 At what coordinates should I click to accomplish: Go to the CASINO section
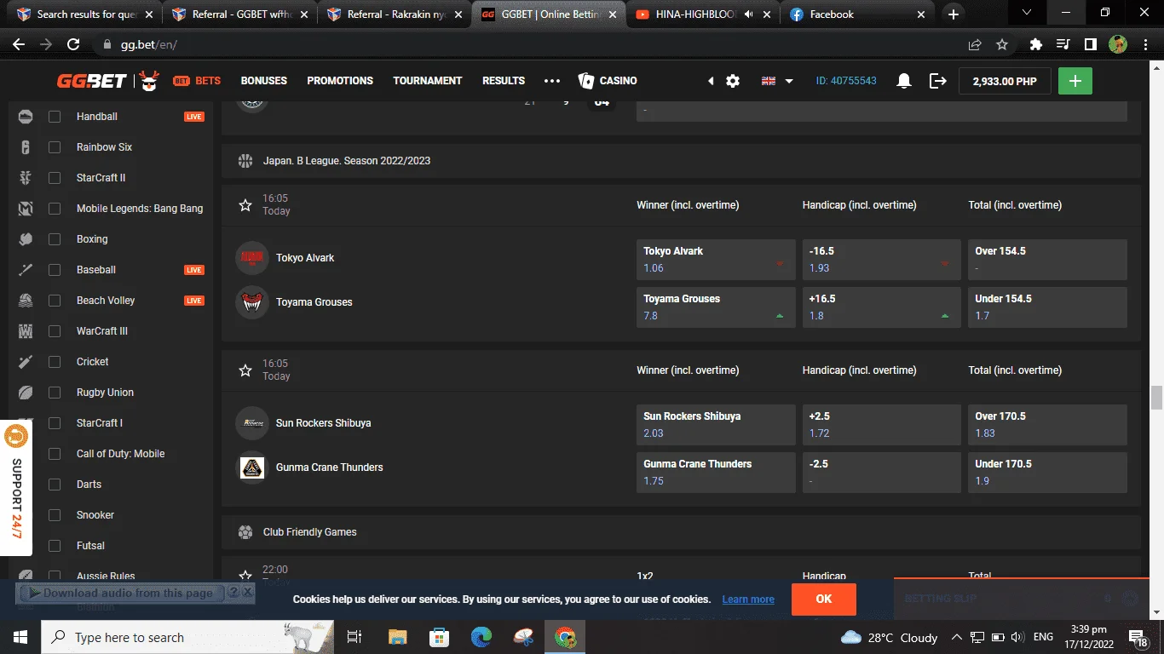pyautogui.click(x=608, y=81)
